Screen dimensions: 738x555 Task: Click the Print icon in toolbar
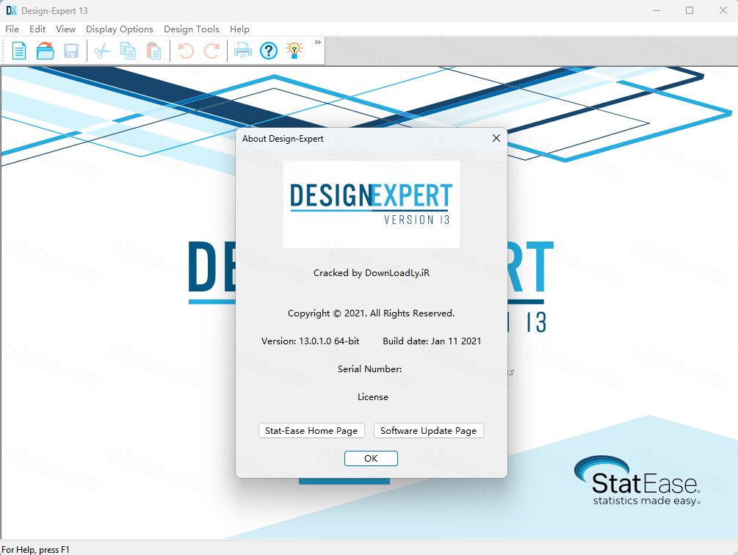pos(243,51)
